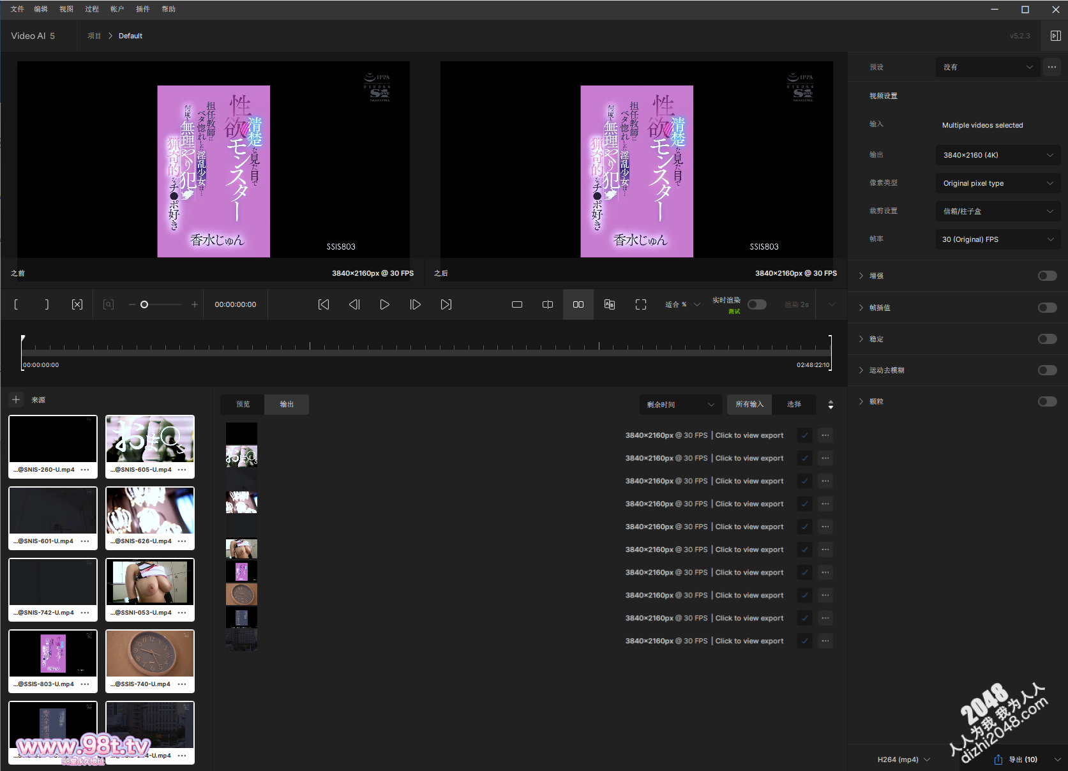Zoom in timeline with plus icon
The width and height of the screenshot is (1068, 771).
[x=195, y=304]
